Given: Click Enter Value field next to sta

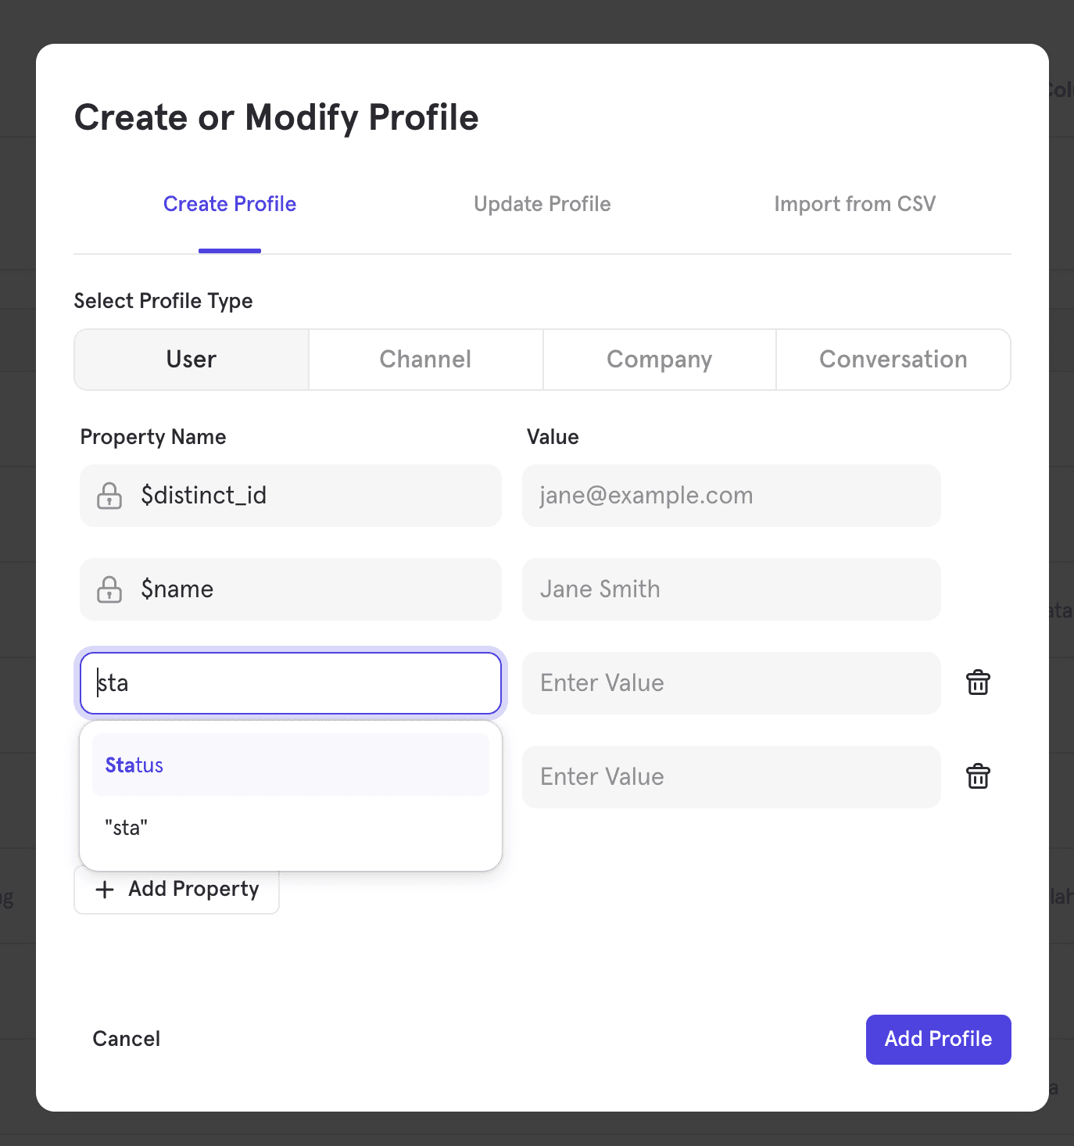Looking at the screenshot, I should click(x=731, y=683).
